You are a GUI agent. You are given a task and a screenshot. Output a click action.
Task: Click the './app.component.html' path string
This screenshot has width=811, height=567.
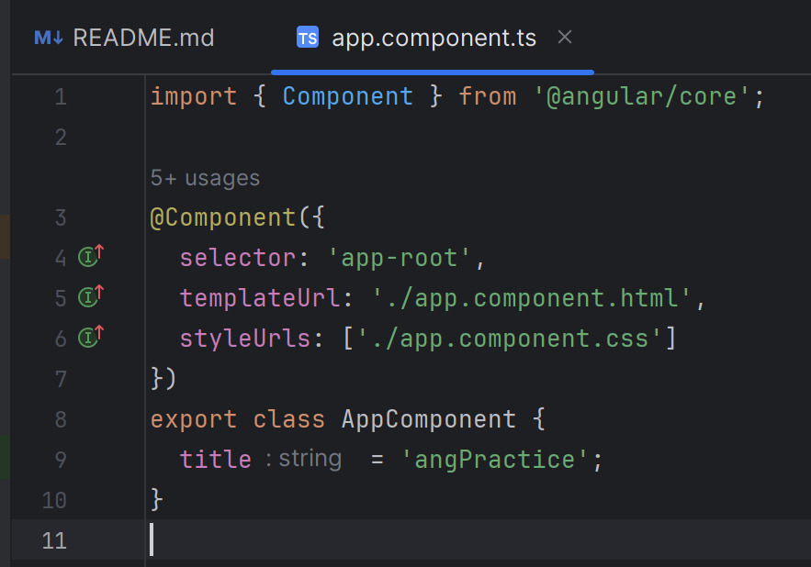pos(532,298)
